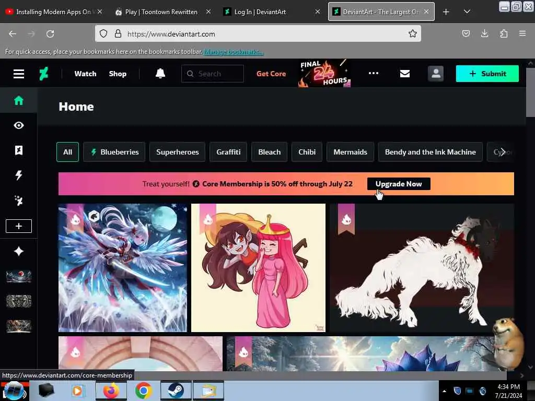The width and height of the screenshot is (535, 401).
Task: Click the Get Core link
Action: pyautogui.click(x=271, y=74)
